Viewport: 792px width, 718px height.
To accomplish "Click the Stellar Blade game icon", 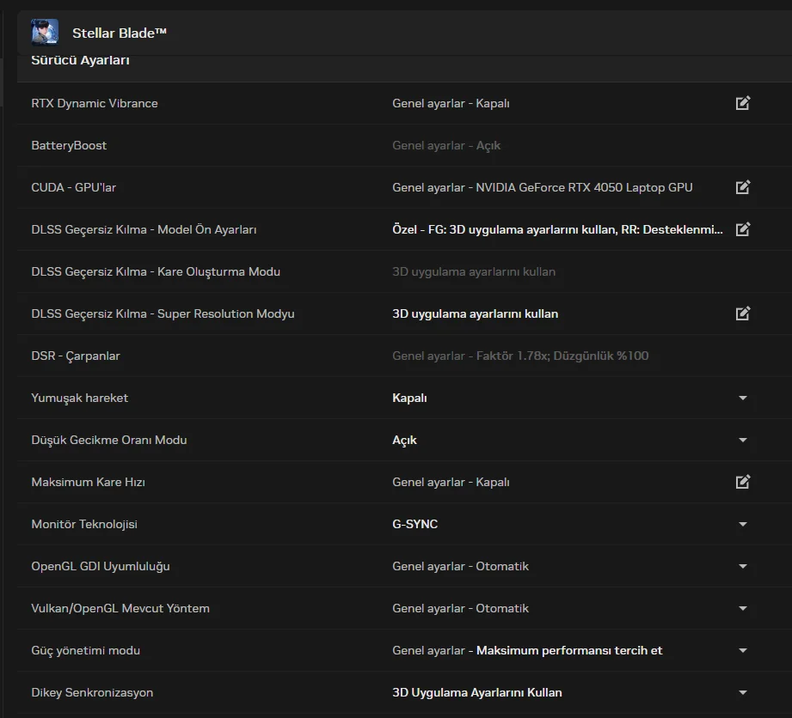I will pyautogui.click(x=45, y=33).
